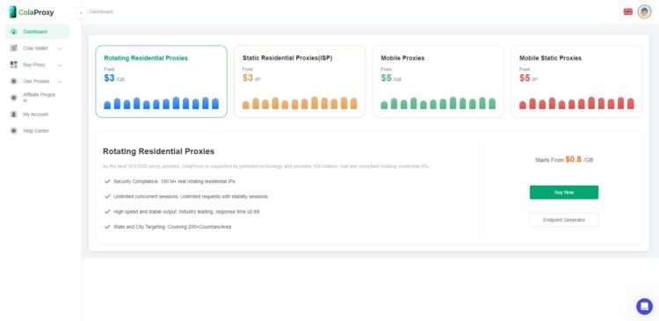Open Use Proxies menu item
The image size is (659, 321).
(x=37, y=81)
